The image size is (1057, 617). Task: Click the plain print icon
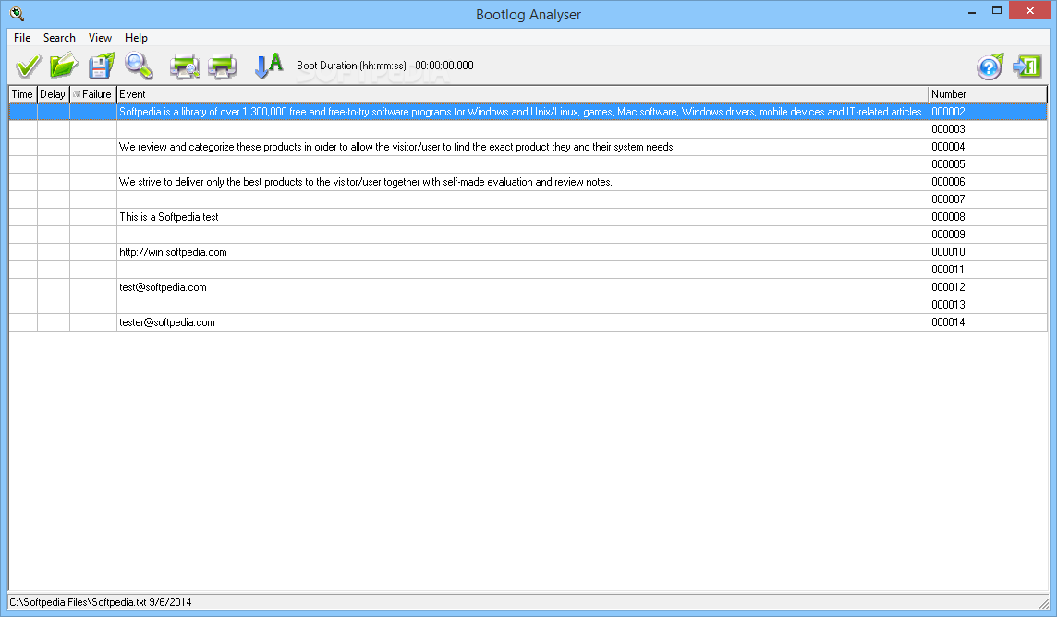pyautogui.click(x=223, y=66)
